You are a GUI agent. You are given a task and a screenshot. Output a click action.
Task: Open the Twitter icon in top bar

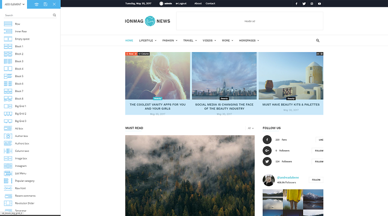coord(304,3)
